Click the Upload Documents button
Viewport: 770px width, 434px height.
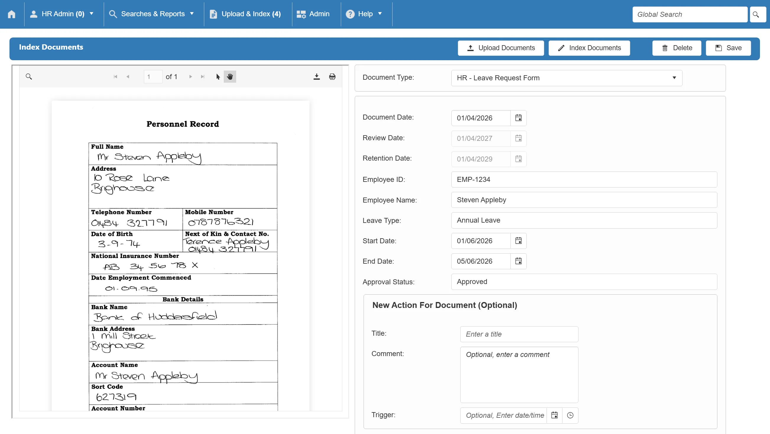501,48
